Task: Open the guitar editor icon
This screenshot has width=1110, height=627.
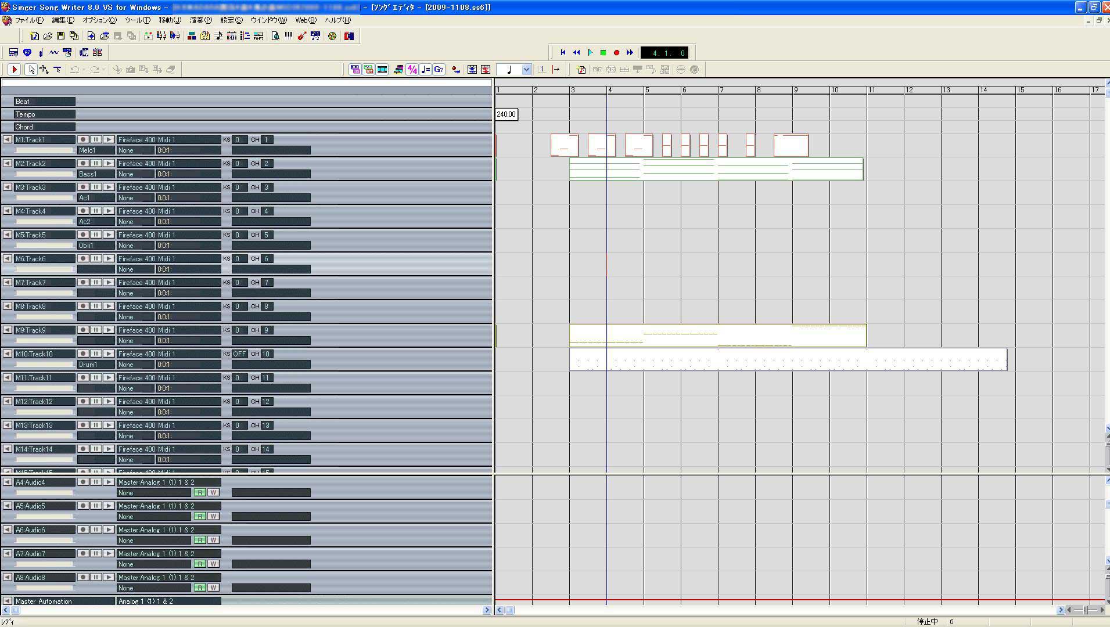Action: tap(302, 36)
